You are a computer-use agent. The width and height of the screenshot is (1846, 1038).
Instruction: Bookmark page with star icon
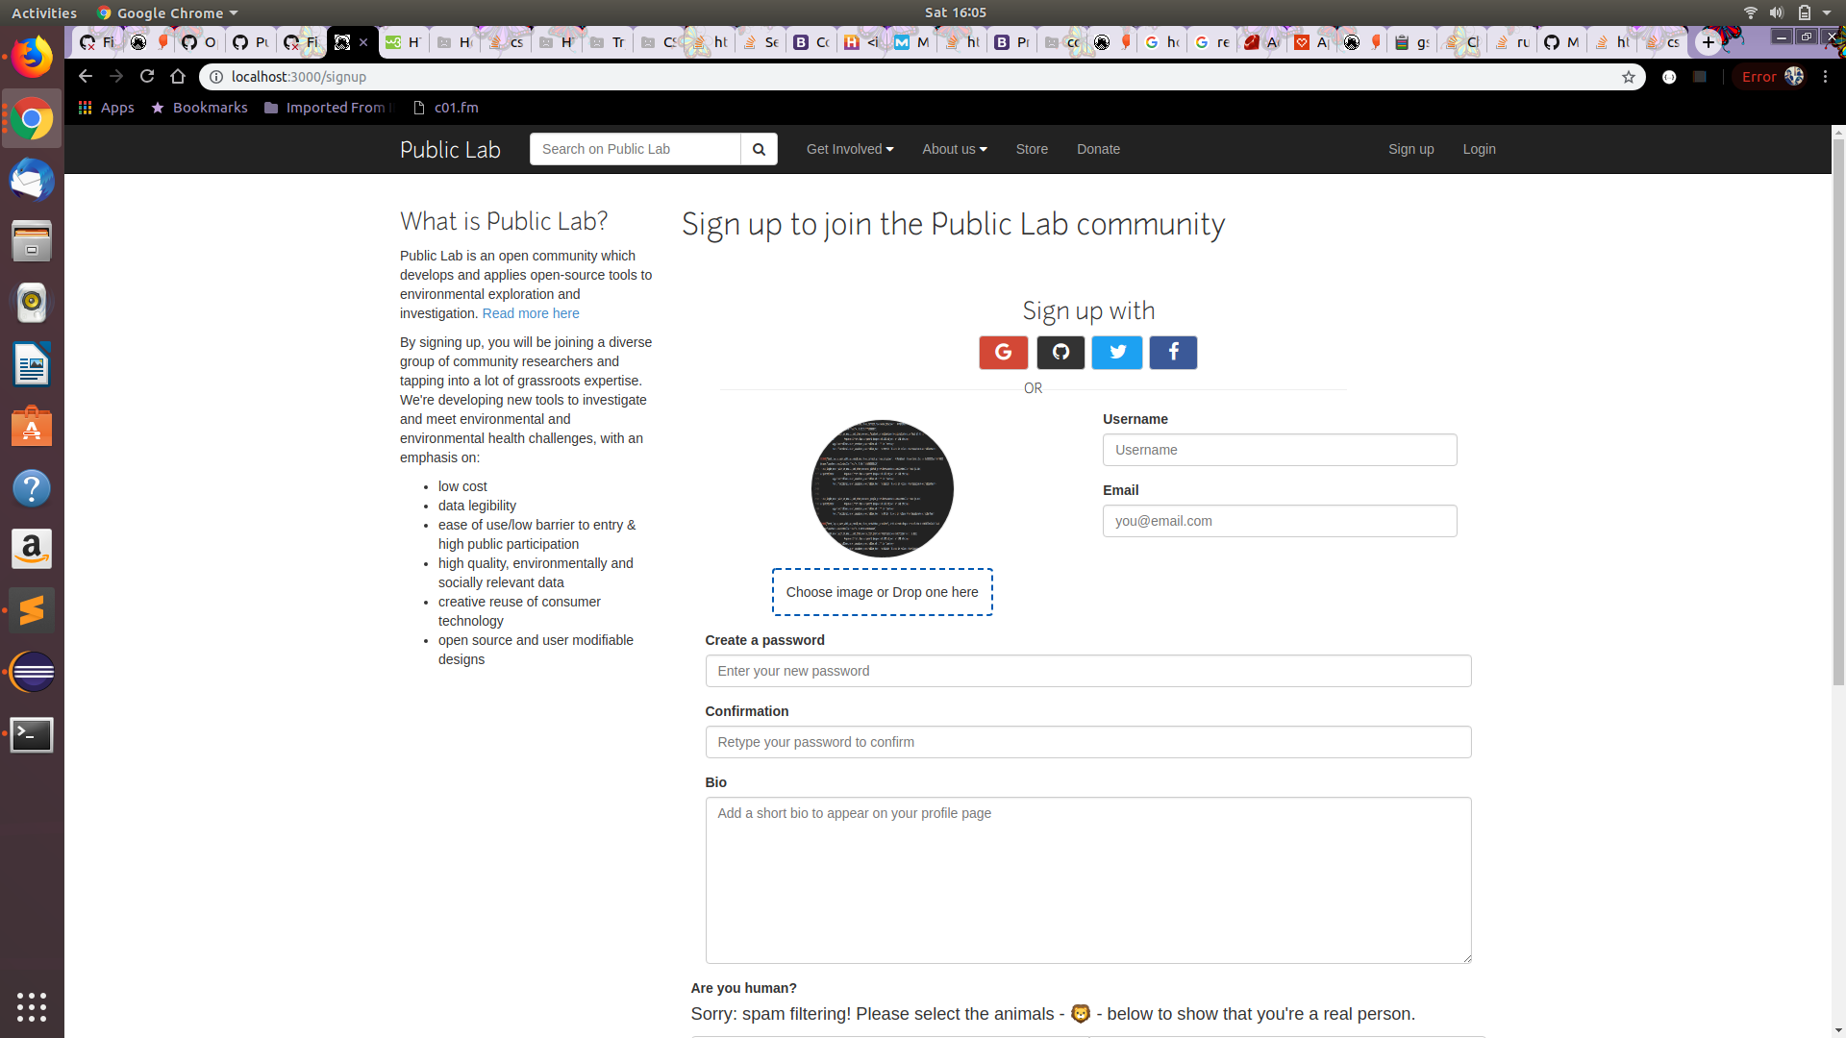pyautogui.click(x=1629, y=77)
